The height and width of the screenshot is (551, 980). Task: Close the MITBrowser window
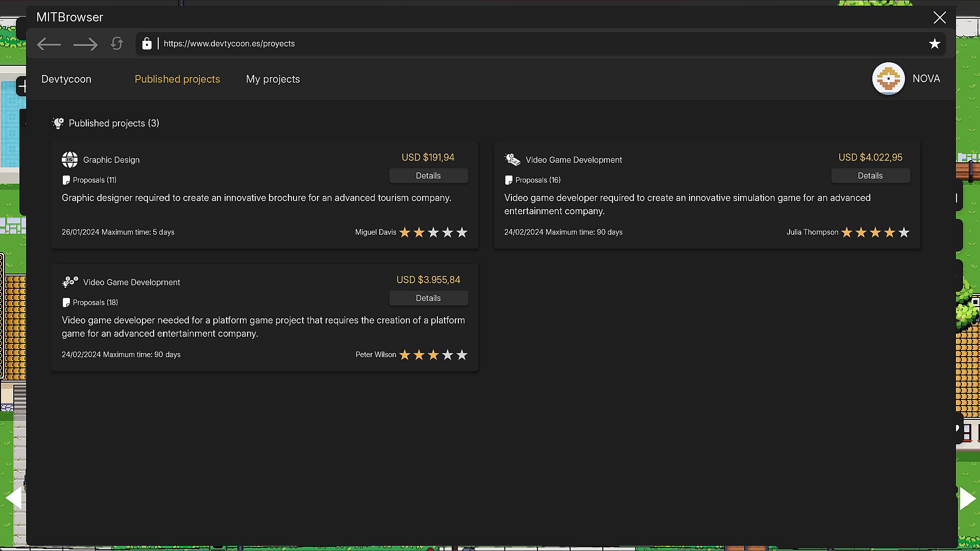pos(939,17)
